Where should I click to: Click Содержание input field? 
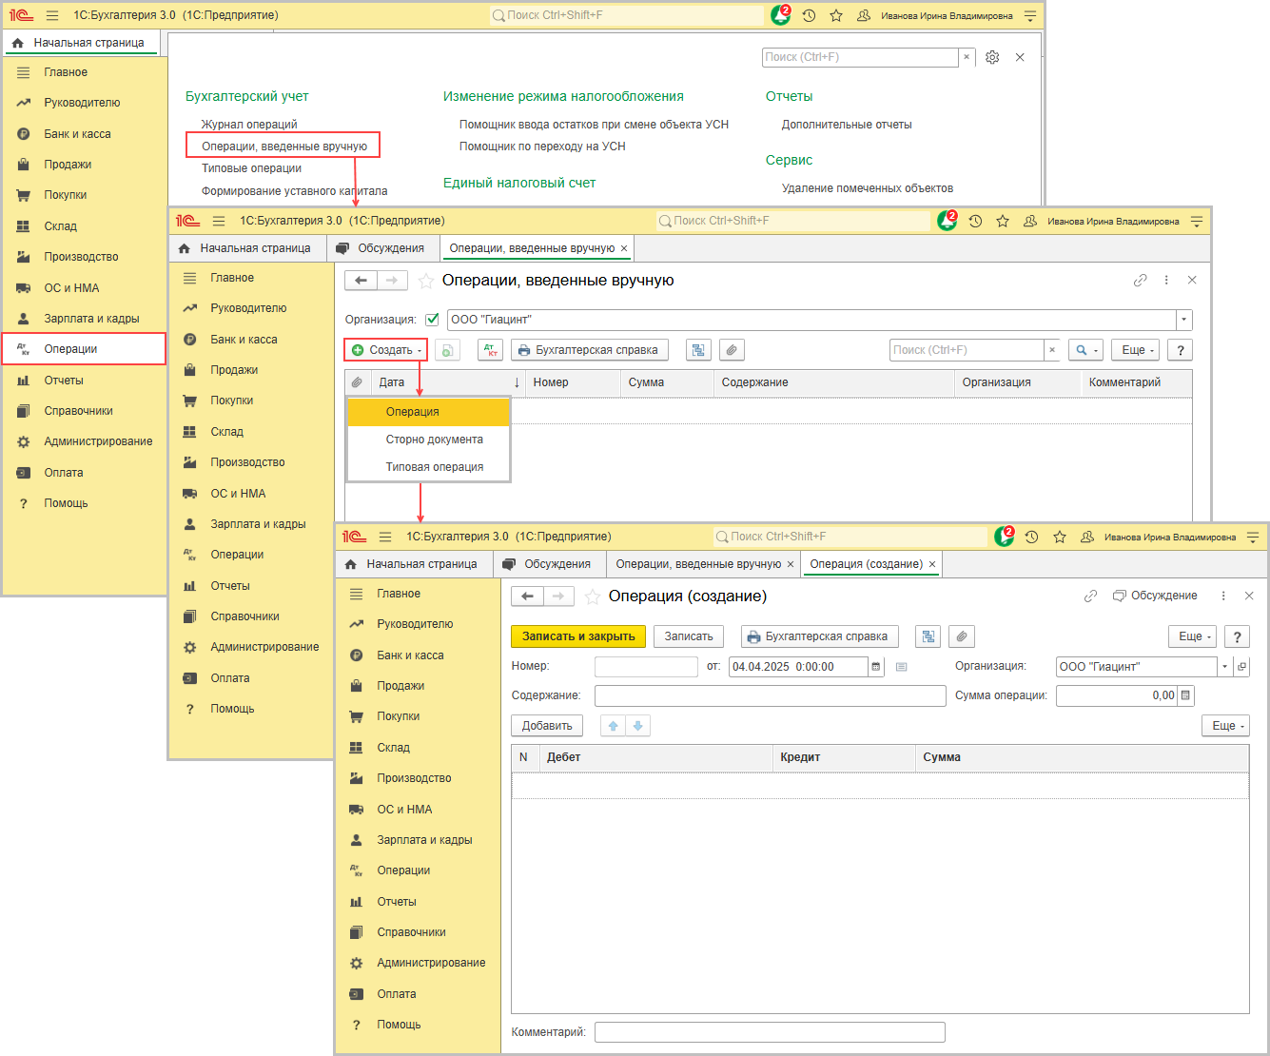coord(771,695)
